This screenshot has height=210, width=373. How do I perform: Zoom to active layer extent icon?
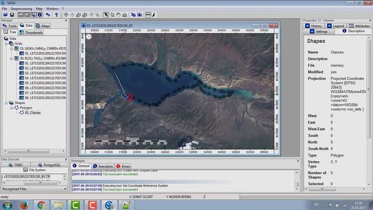click(85, 15)
